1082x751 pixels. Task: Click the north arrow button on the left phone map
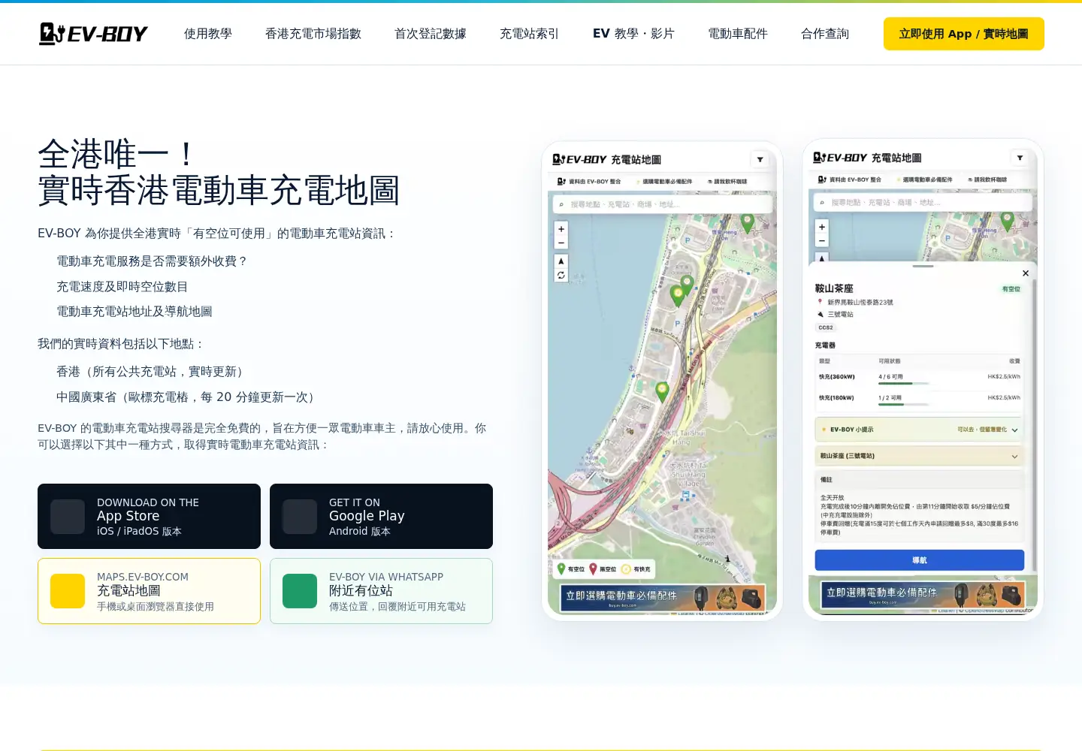(561, 261)
